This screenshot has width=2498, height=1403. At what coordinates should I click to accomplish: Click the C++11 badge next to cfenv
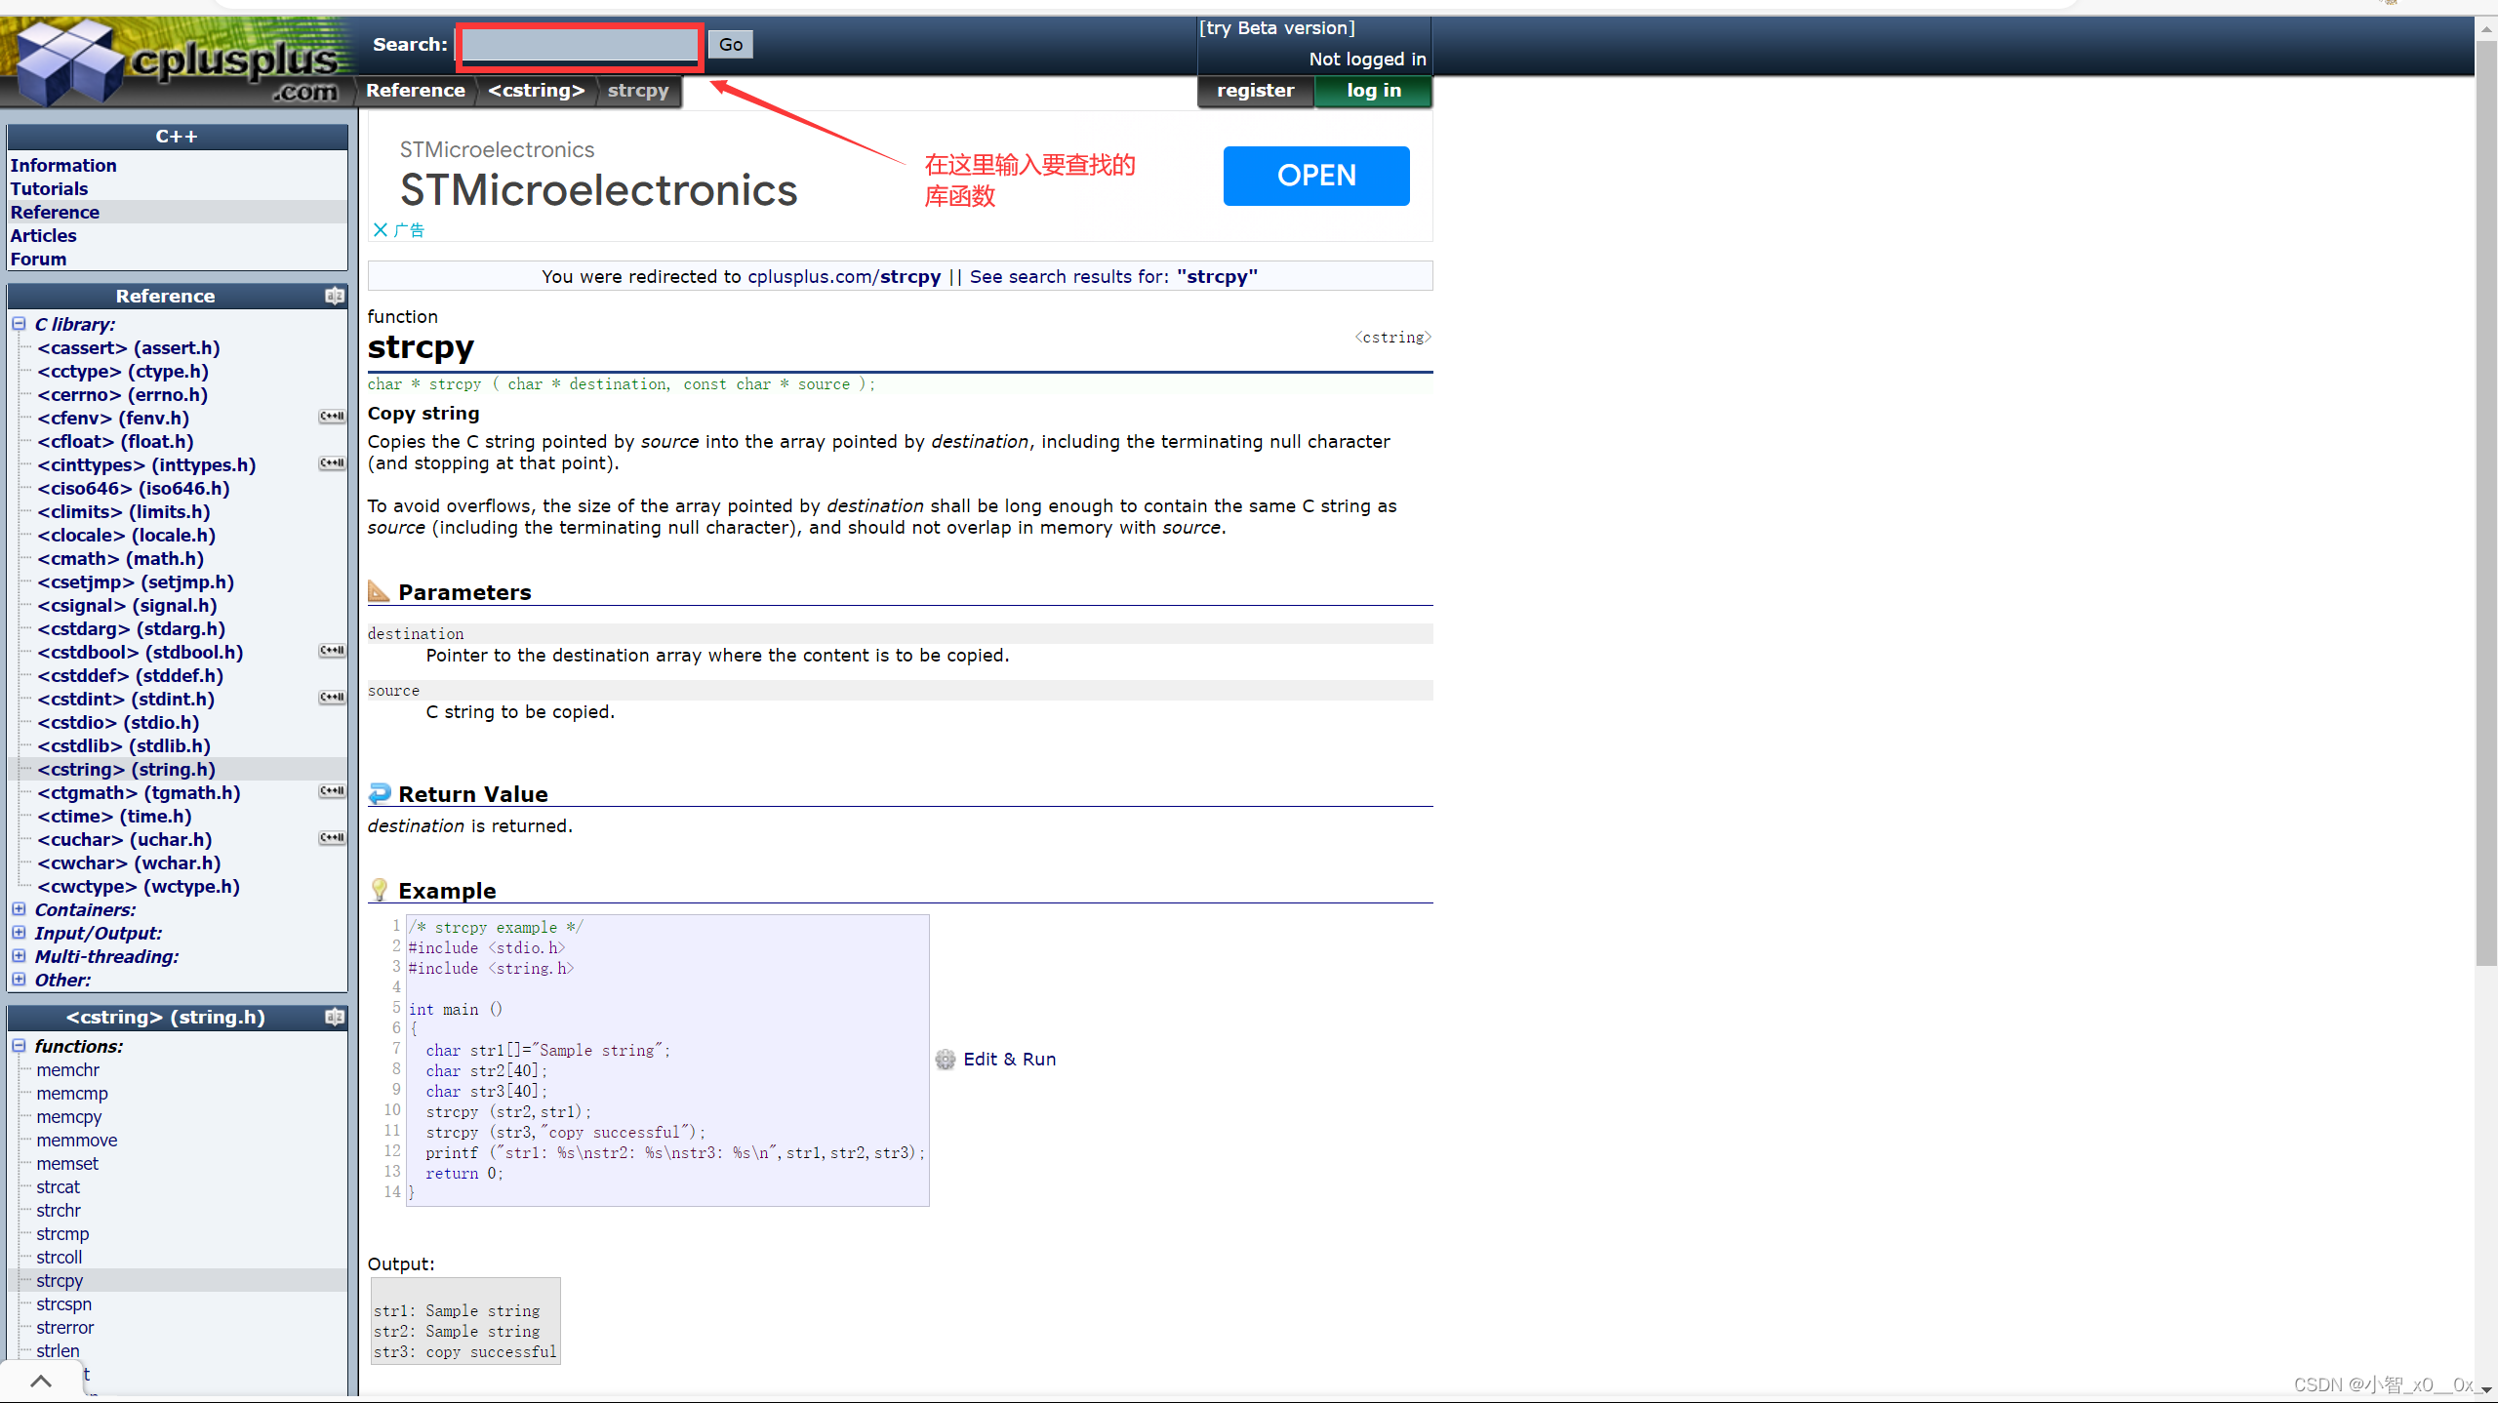pos(332,418)
